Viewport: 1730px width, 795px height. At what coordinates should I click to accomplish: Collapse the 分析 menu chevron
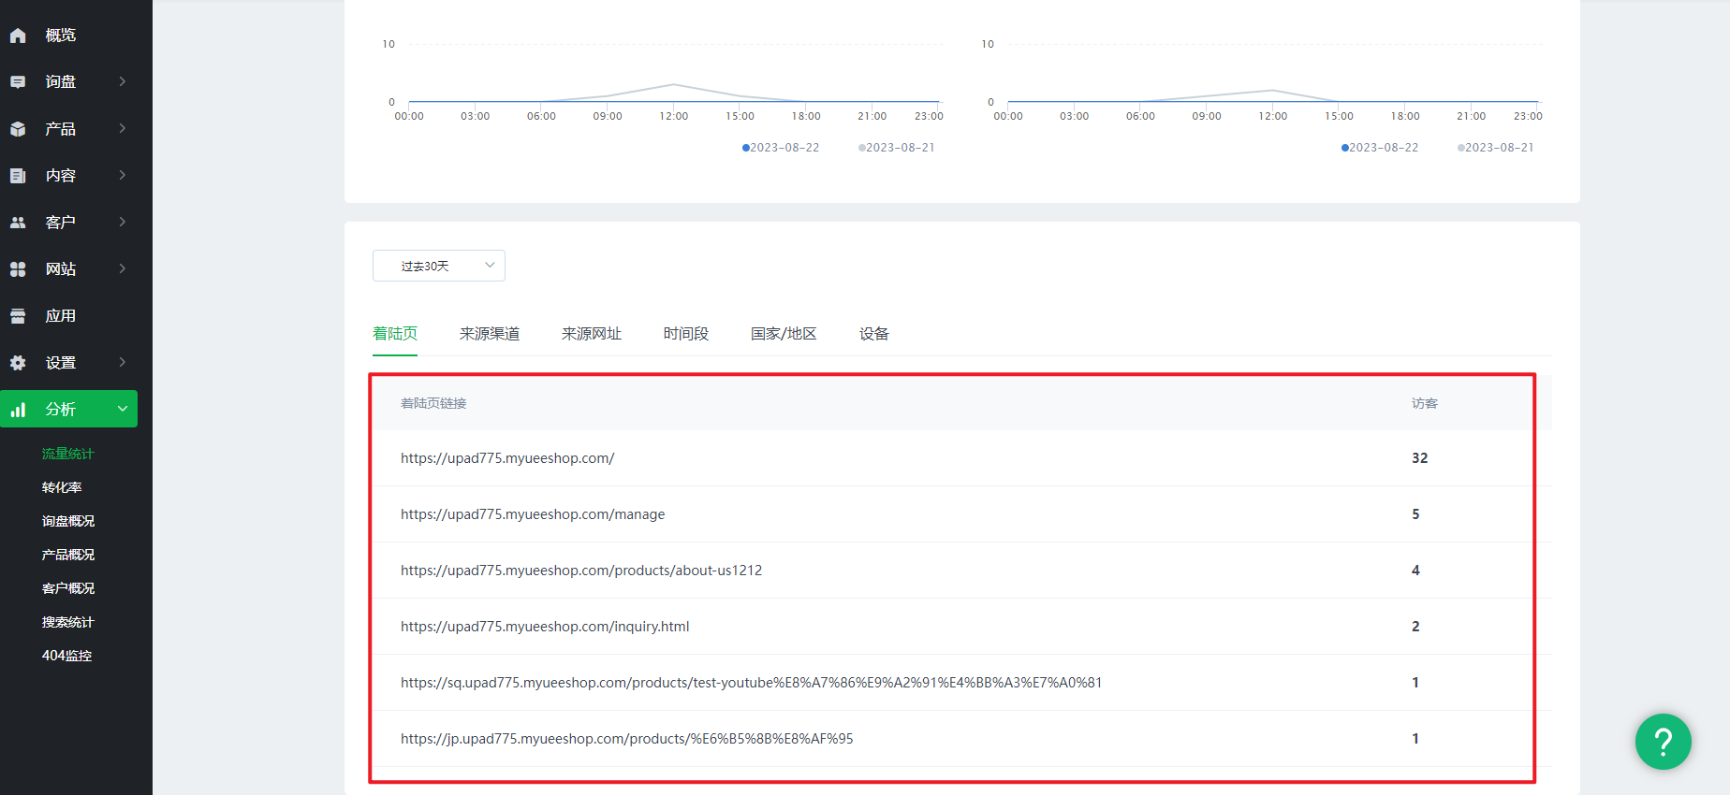click(123, 409)
